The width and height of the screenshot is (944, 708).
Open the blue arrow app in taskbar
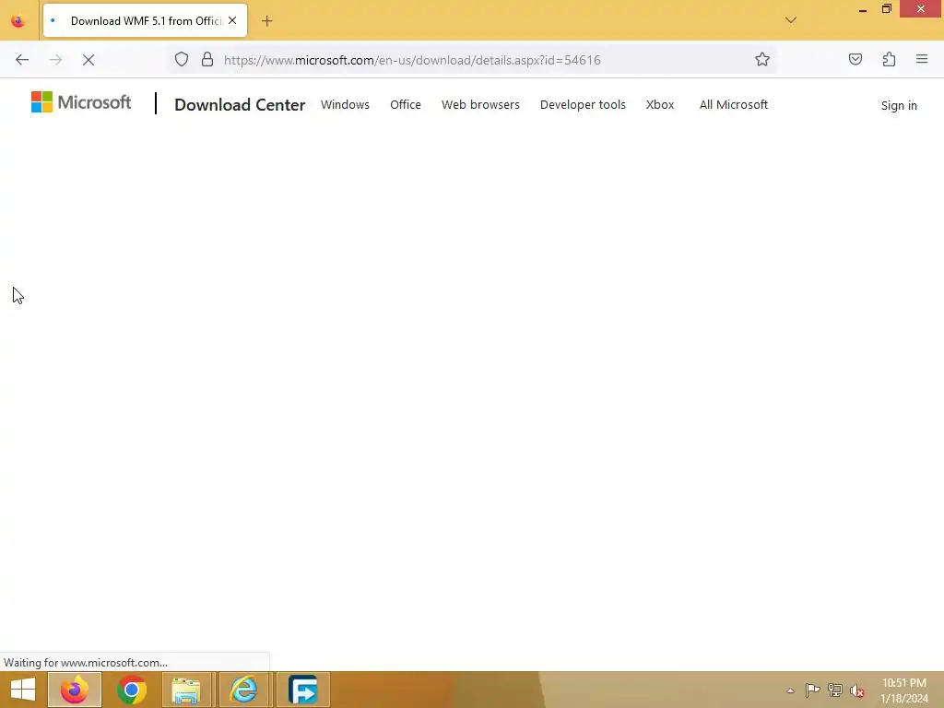click(x=302, y=690)
